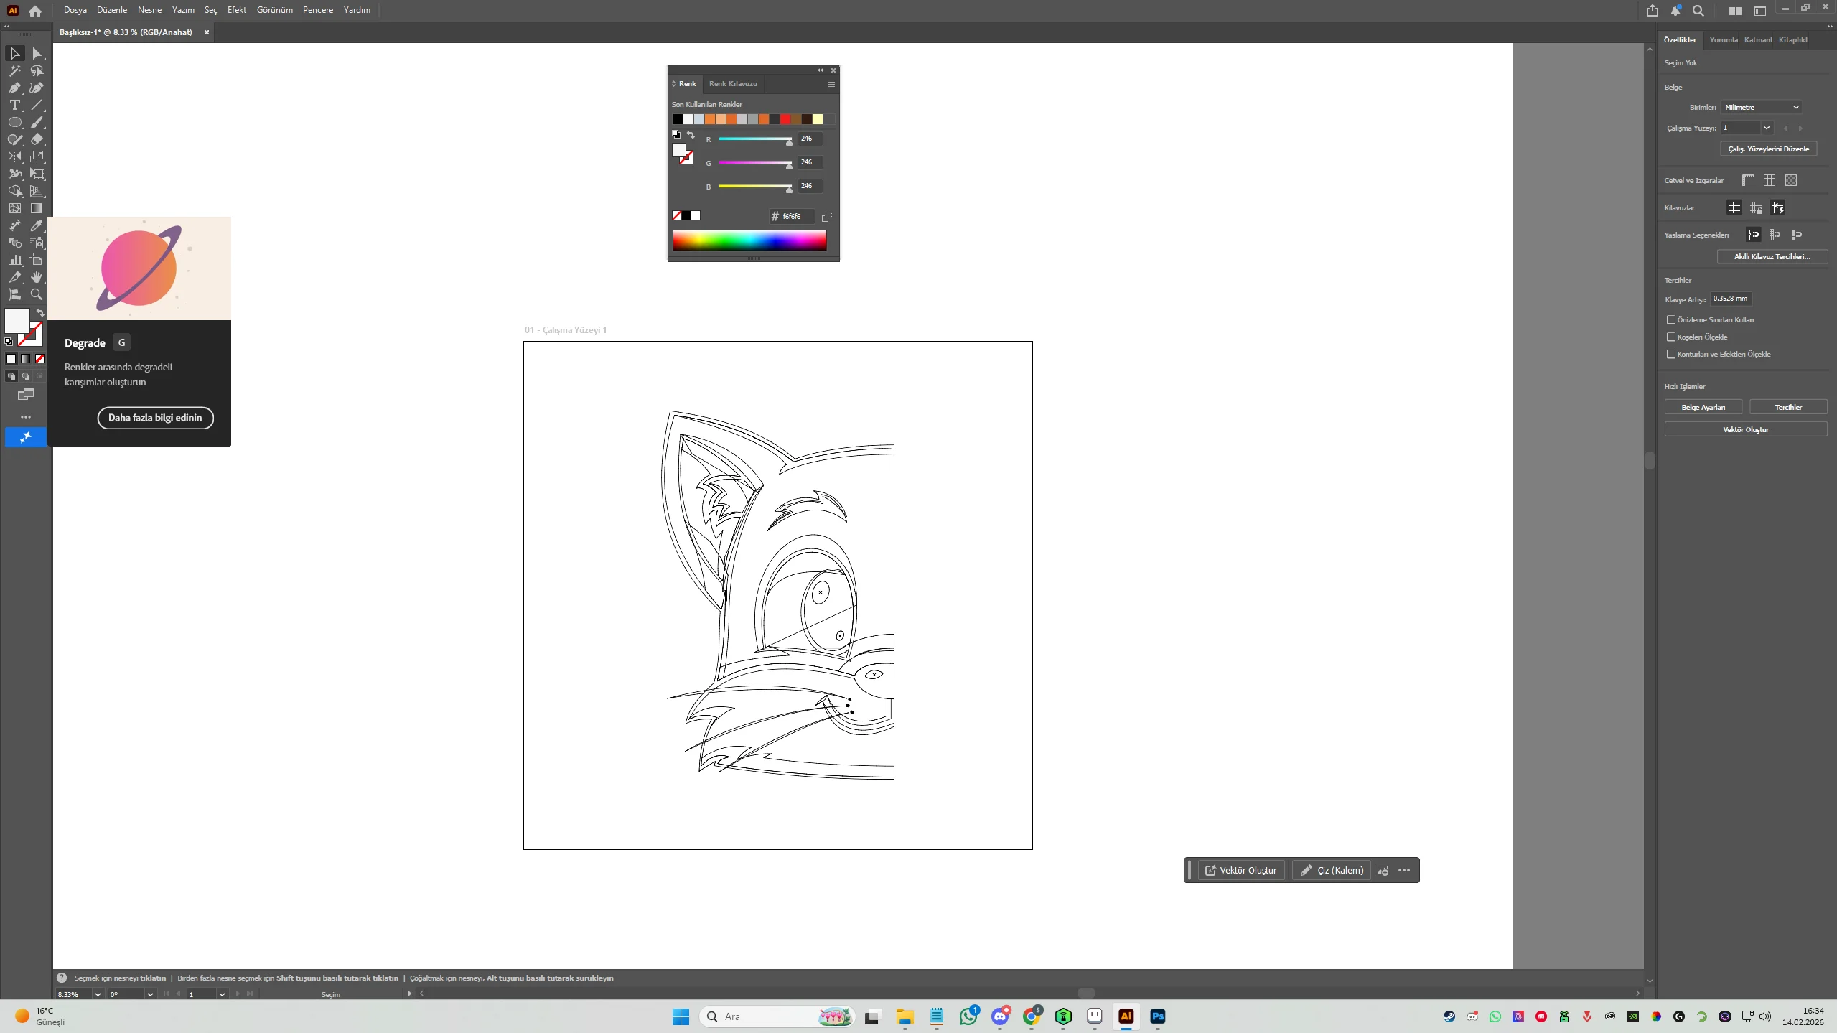Open rotation angle dropdown in status bar
Viewport: 1837px width, 1033px height.
150,994
